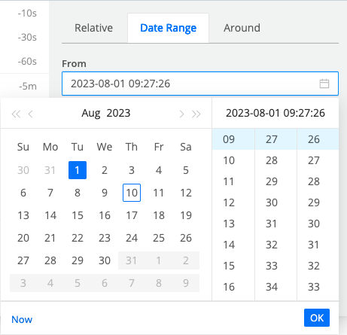Select hour 09 in time column
The width and height of the screenshot is (347, 335).
[233, 139]
